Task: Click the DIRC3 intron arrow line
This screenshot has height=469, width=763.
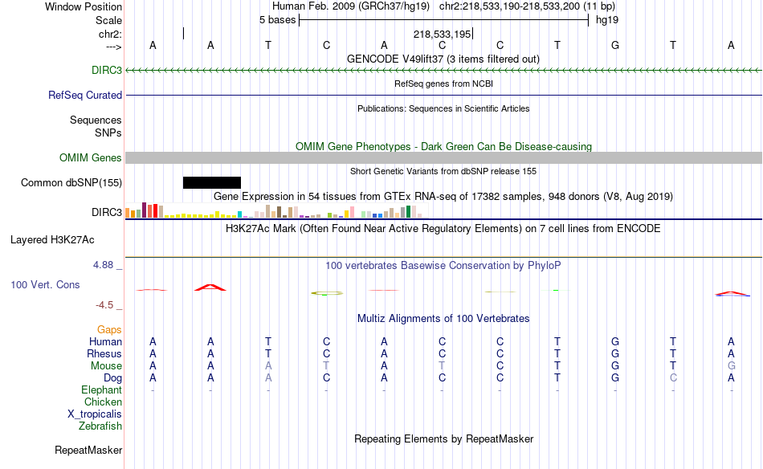Action: click(x=443, y=71)
